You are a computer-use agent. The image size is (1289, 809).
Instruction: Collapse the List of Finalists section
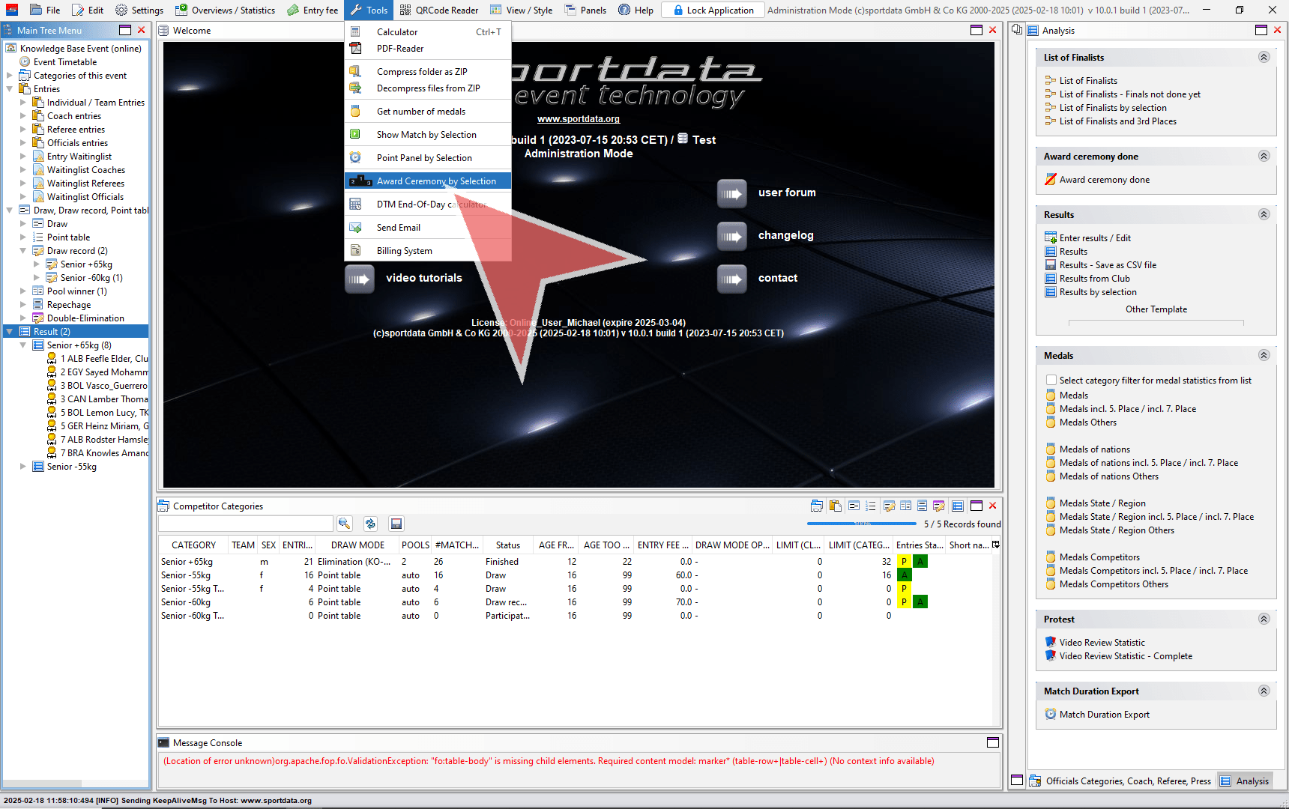click(1264, 58)
